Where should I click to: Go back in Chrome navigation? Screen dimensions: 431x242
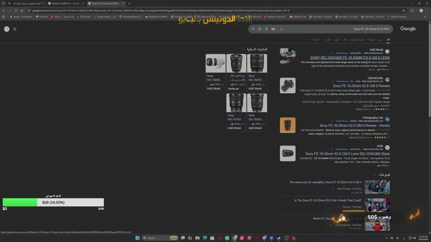pos(4,10)
